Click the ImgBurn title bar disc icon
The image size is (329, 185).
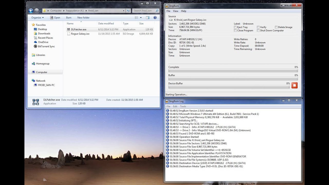click(x=167, y=6)
